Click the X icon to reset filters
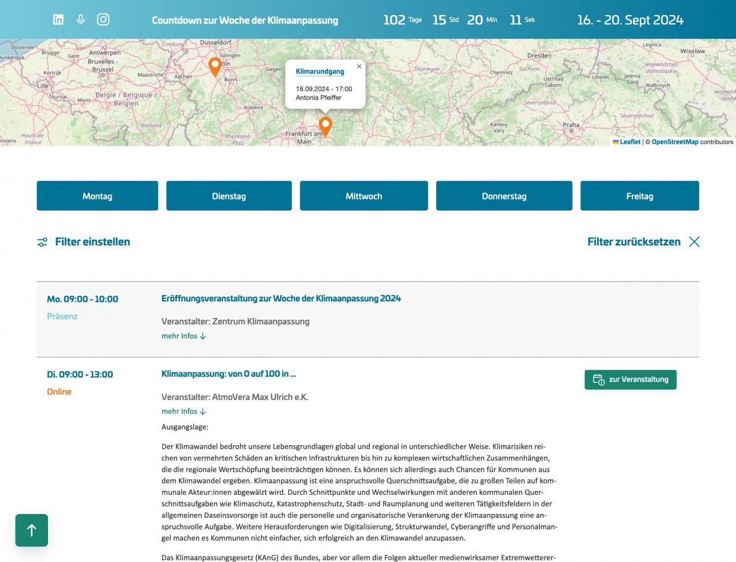The height and width of the screenshot is (562, 736). pyautogui.click(x=694, y=242)
